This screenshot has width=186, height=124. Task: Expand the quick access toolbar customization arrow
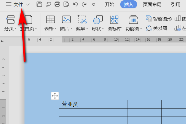tap(94, 5)
